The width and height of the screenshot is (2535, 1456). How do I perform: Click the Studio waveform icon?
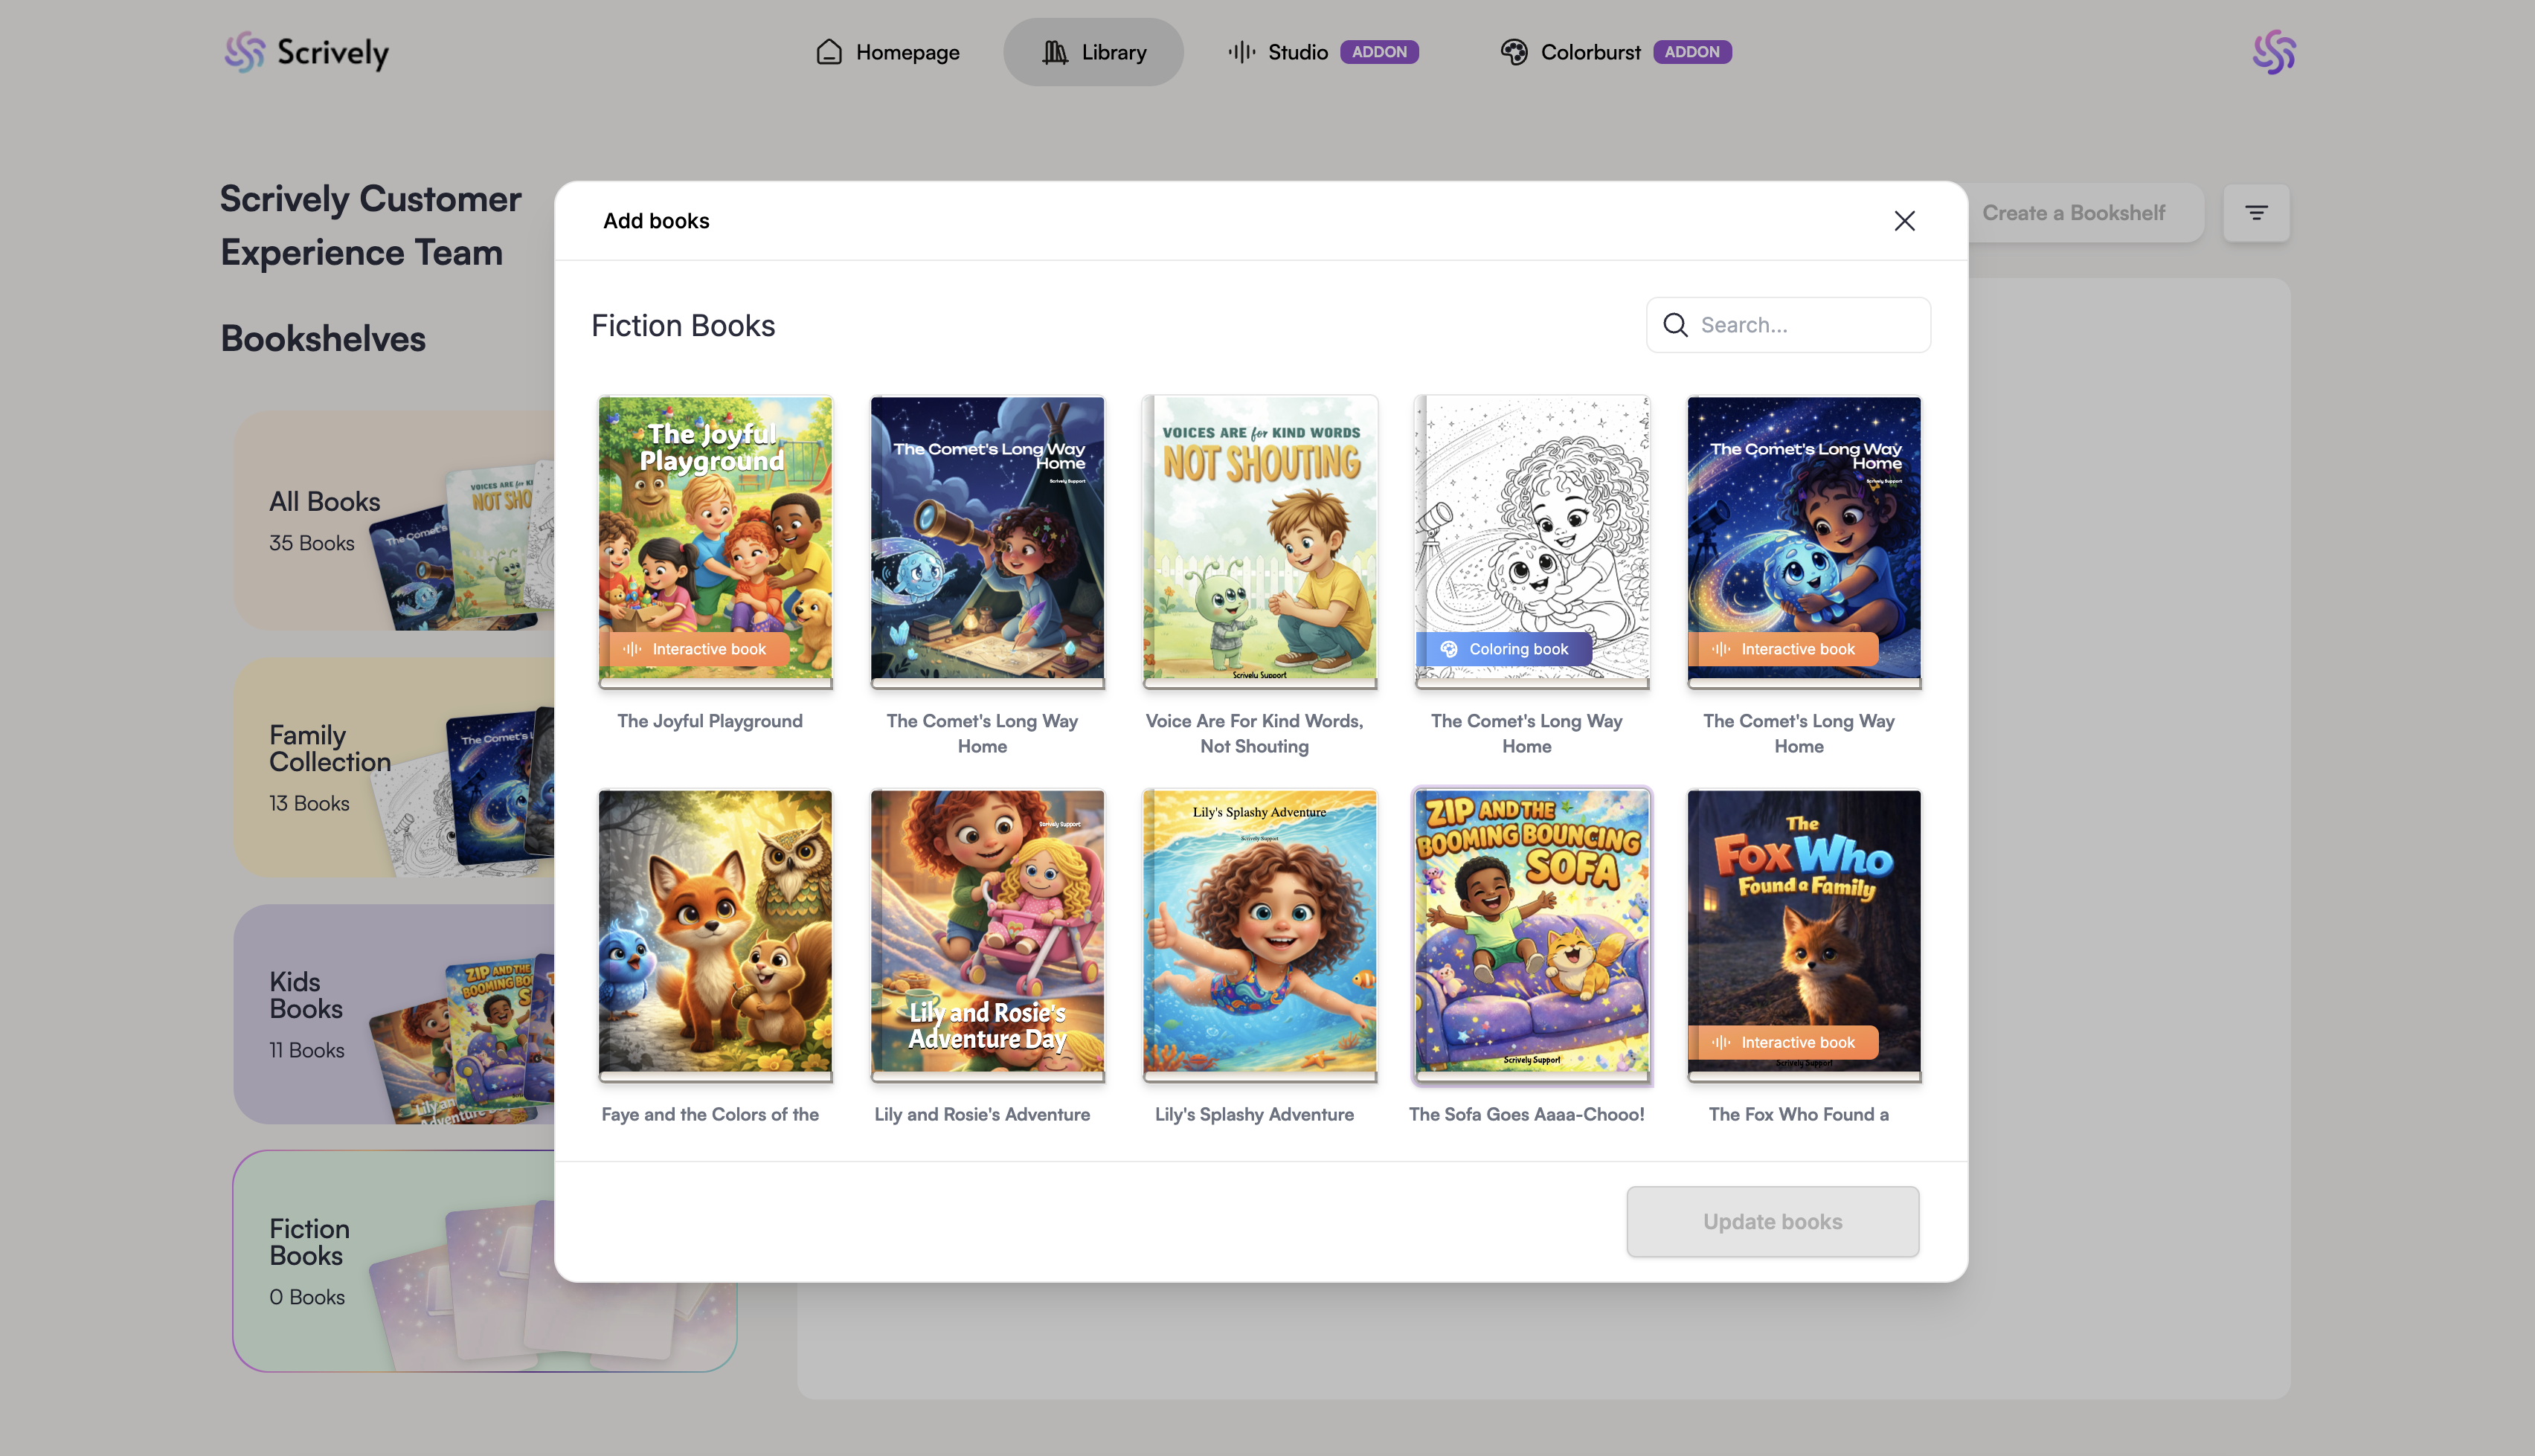tap(1241, 52)
